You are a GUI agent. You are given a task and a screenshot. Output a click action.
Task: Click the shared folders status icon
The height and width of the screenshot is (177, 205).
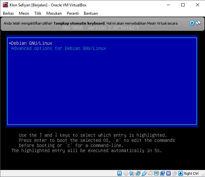150,173
